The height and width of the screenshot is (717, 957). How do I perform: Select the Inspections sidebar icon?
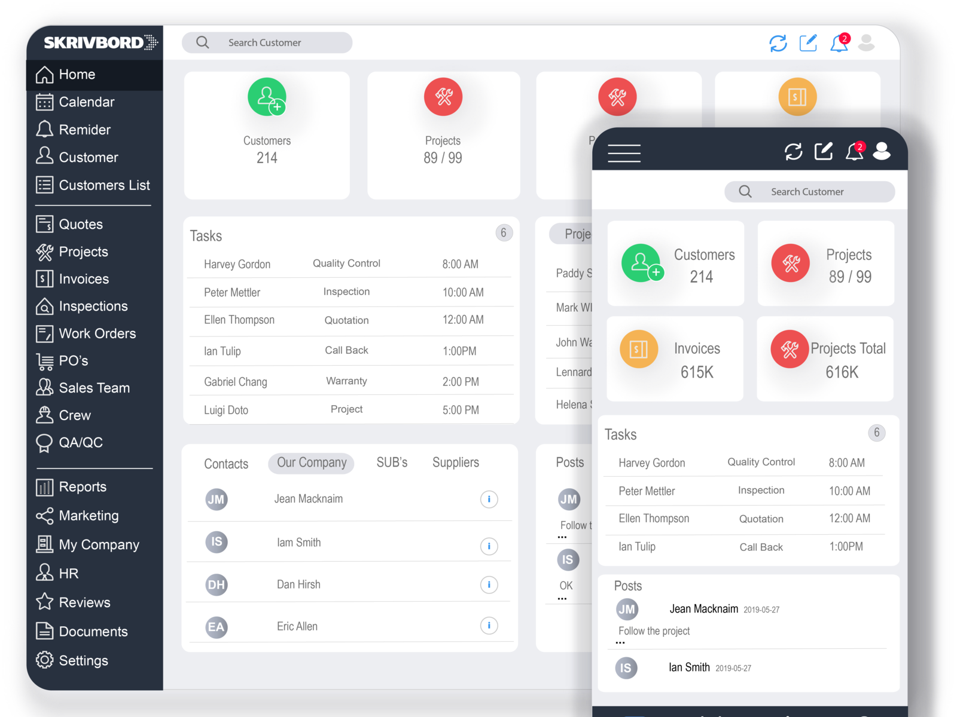point(44,306)
